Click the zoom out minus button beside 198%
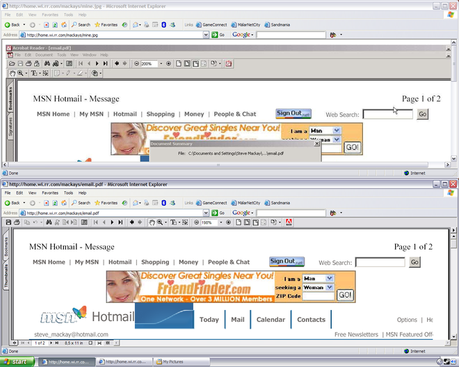The height and width of the screenshot is (367, 459). pyautogui.click(x=196, y=222)
